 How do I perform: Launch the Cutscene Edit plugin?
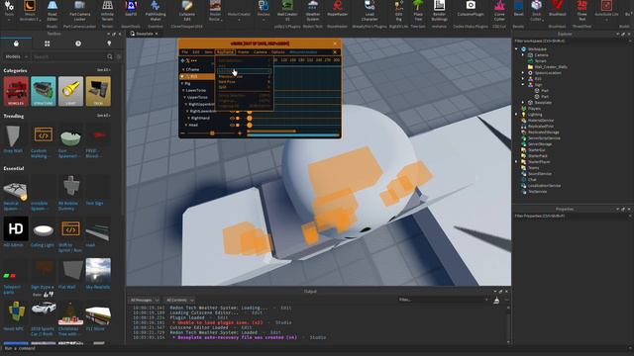coord(187,10)
